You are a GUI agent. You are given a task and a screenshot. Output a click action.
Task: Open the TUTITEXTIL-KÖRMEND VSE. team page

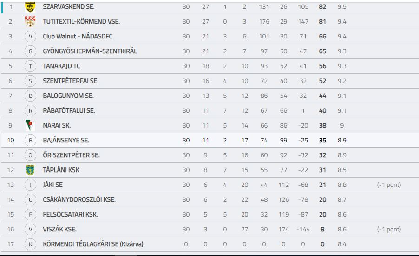click(x=81, y=22)
